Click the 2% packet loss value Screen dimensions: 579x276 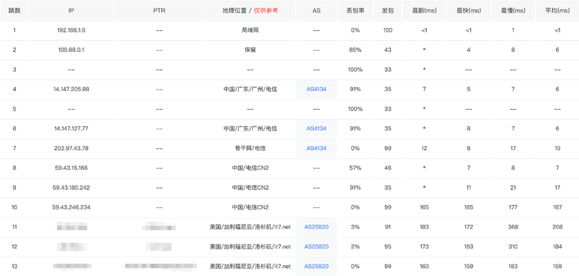pyautogui.click(x=355, y=246)
